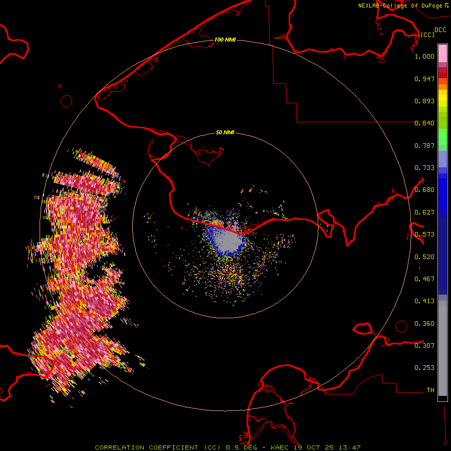
Task: Click the 1.000 value on the color scale
Action: pos(424,56)
